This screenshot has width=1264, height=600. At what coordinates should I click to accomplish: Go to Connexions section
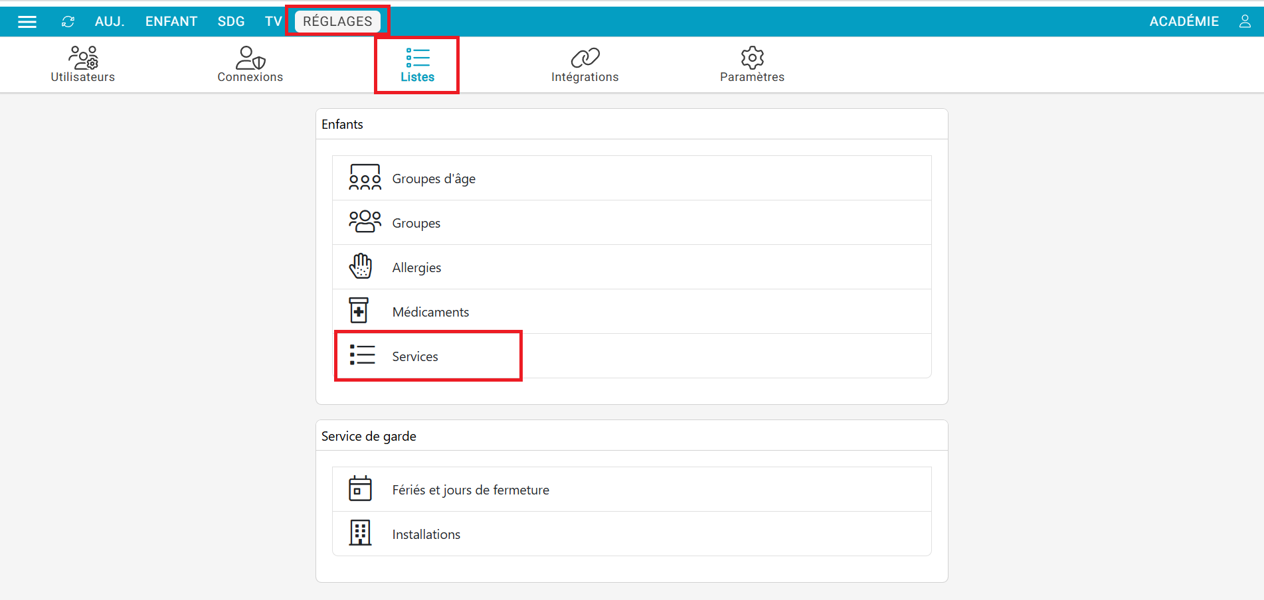250,64
